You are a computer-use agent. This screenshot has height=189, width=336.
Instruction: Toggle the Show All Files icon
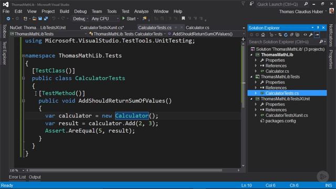coord(298,35)
